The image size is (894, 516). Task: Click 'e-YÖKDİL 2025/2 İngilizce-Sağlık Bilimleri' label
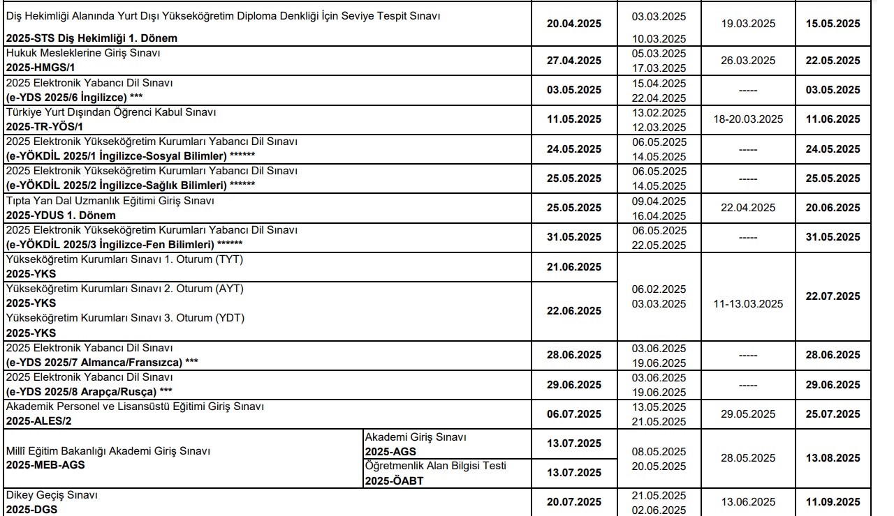click(130, 185)
